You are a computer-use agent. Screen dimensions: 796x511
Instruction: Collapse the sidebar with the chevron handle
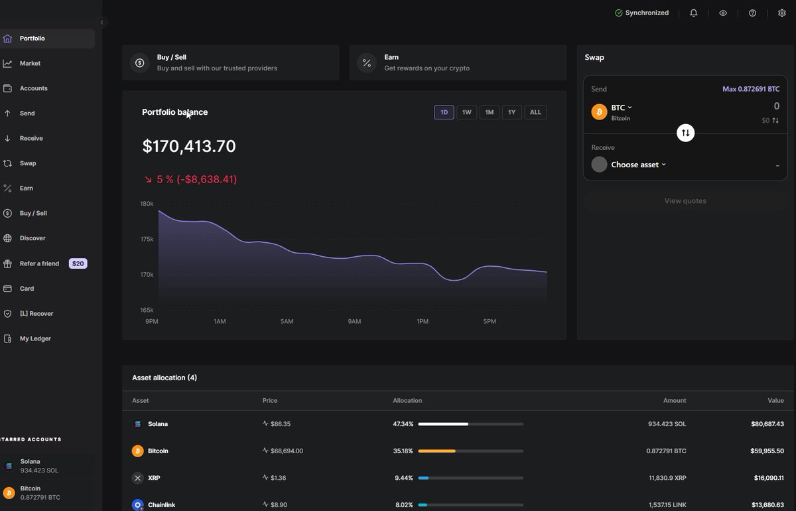101,23
